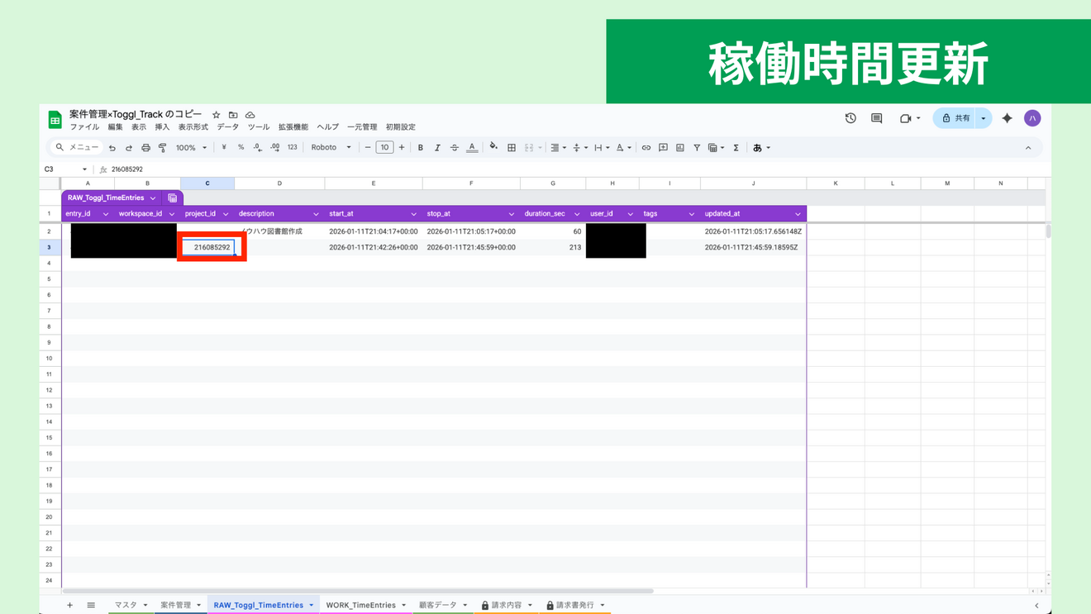Open the fill color picker
Screen dimensions: 1091x614
[493, 147]
